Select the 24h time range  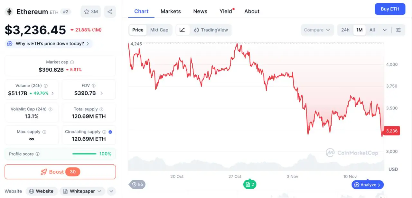pyautogui.click(x=345, y=30)
